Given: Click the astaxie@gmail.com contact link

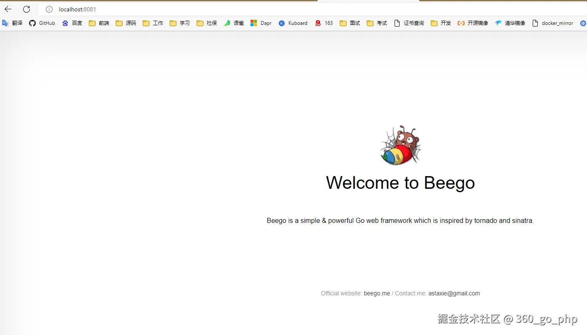Looking at the screenshot, I should pyautogui.click(x=454, y=293).
